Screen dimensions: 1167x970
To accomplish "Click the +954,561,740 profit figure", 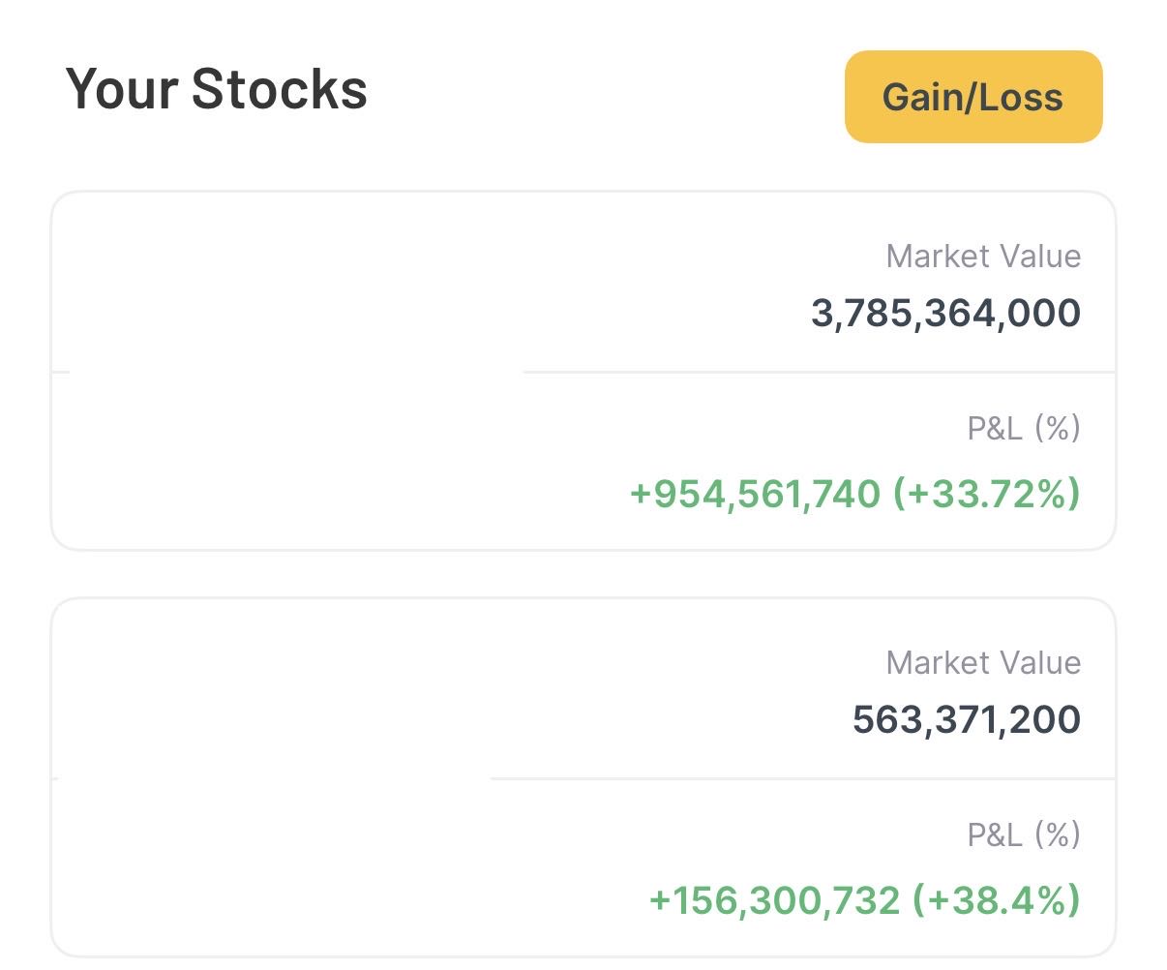I will coord(755,494).
